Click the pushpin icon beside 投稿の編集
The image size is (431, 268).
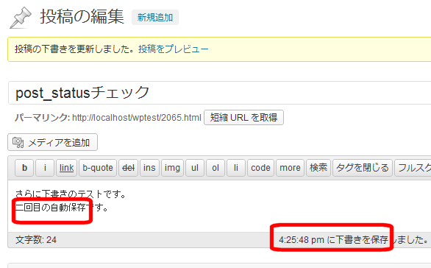21,18
